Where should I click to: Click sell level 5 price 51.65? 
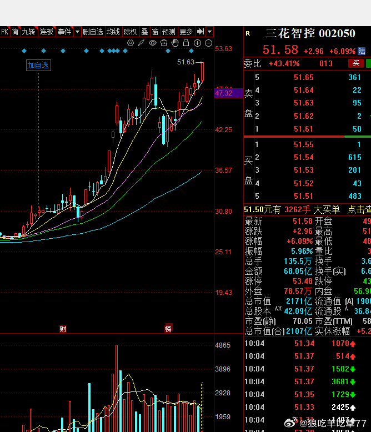pos(304,77)
